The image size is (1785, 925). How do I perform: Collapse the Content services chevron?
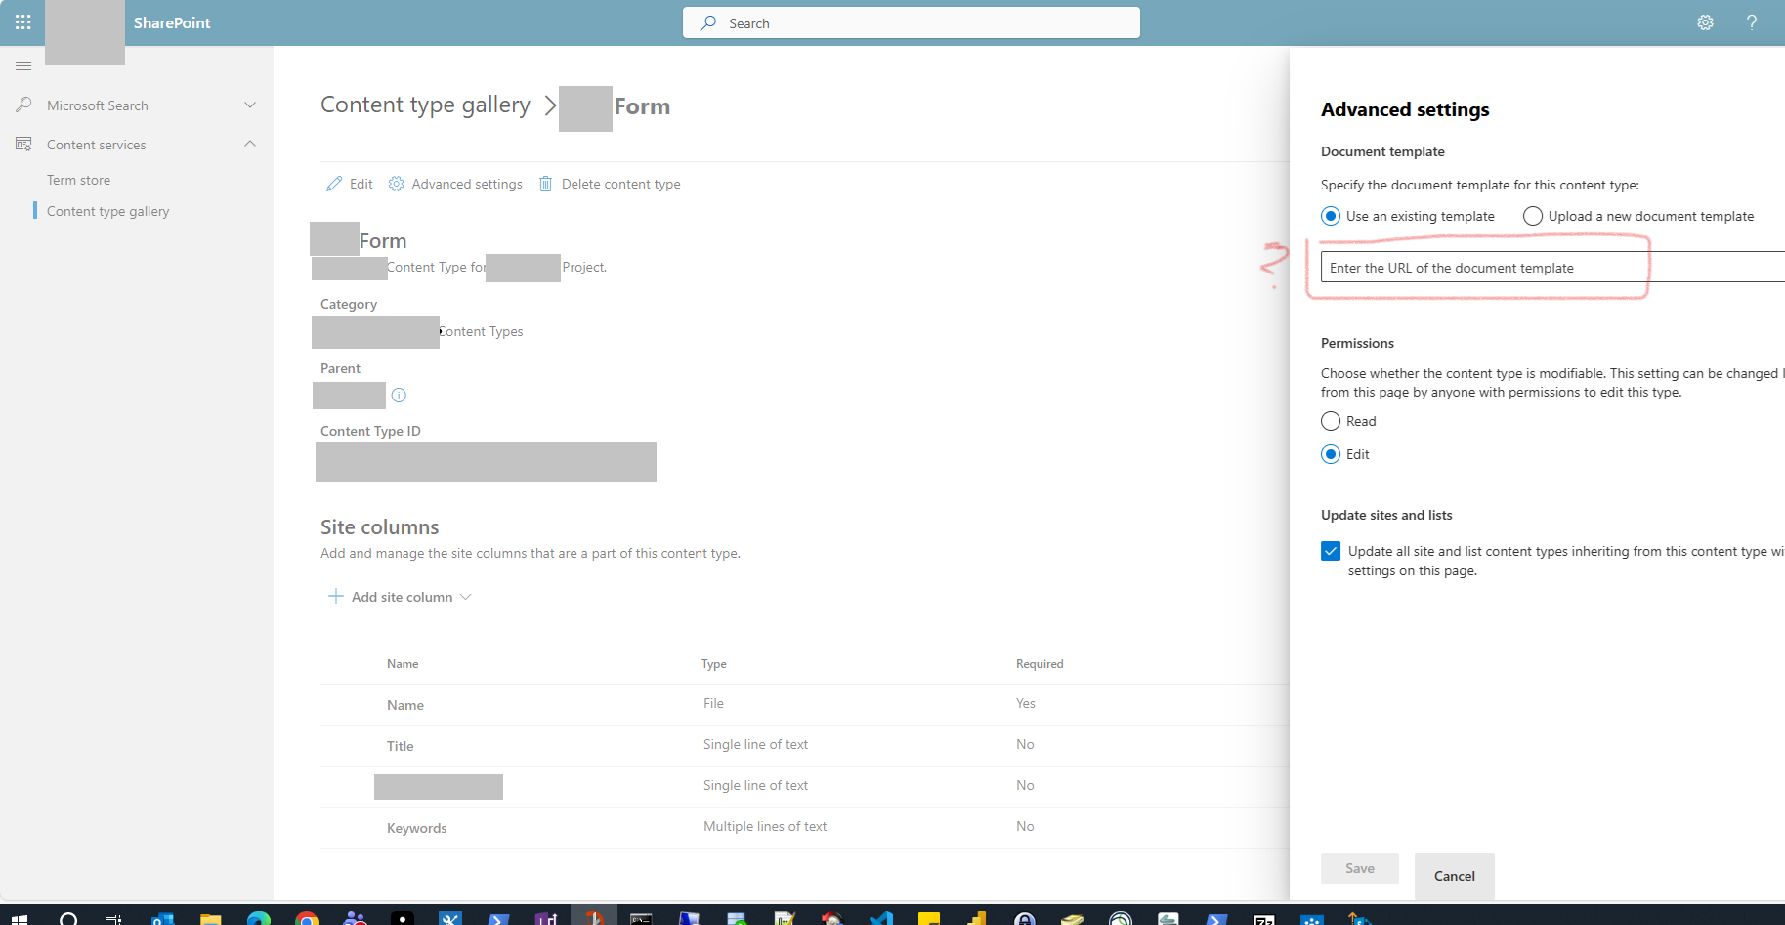(x=250, y=144)
